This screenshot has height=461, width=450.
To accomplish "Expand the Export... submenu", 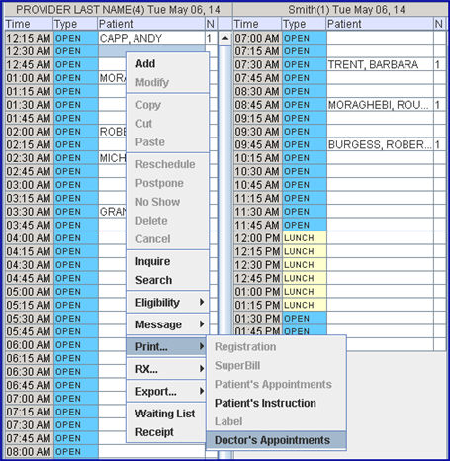I will tap(167, 392).
